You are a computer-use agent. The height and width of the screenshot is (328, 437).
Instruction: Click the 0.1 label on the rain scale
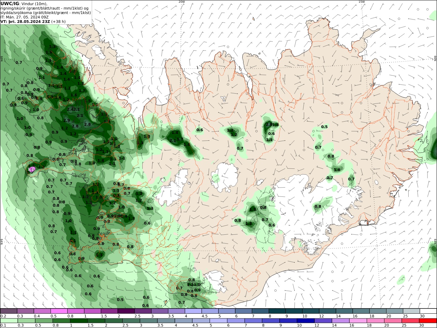pos(3,326)
